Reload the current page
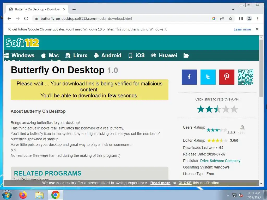Viewport: 267px width, 200px height. (26, 18)
